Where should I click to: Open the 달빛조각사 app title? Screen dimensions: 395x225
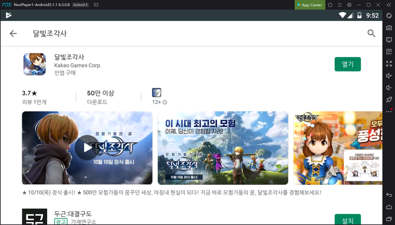click(69, 57)
